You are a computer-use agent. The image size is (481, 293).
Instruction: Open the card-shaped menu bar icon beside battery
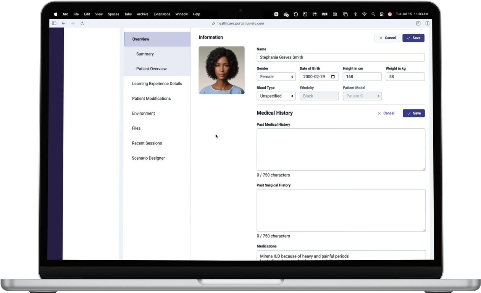click(335, 14)
